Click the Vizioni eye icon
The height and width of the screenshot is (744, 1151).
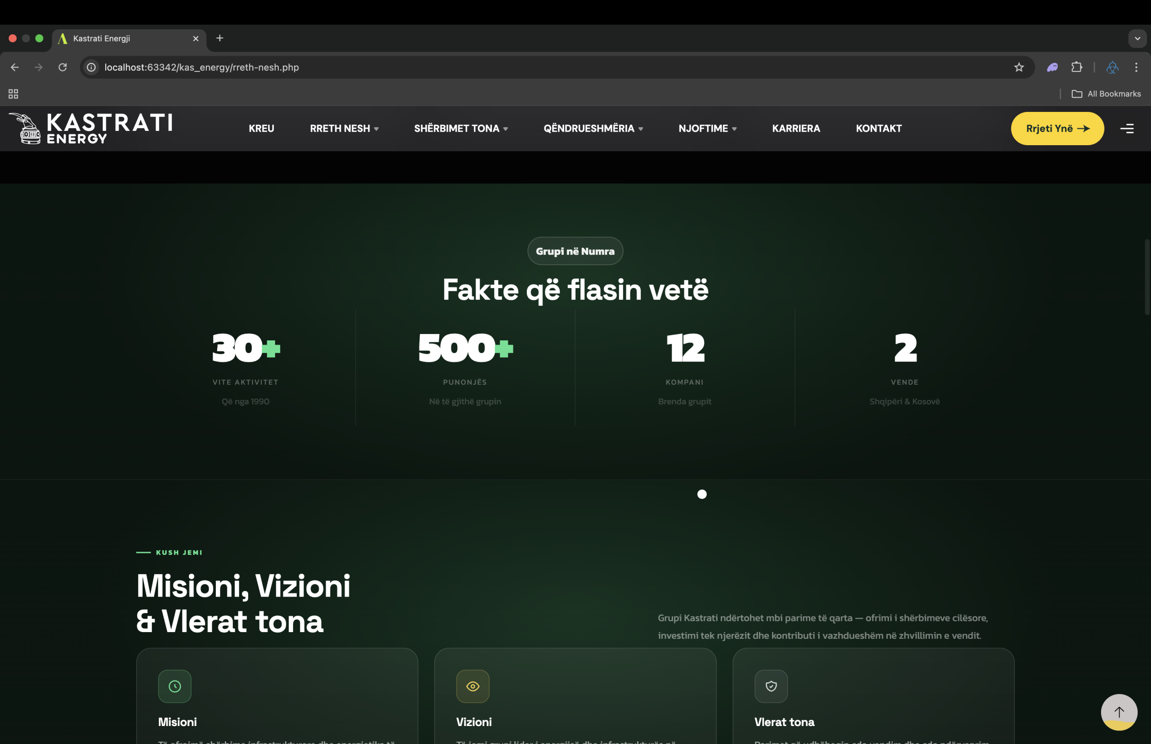473,686
